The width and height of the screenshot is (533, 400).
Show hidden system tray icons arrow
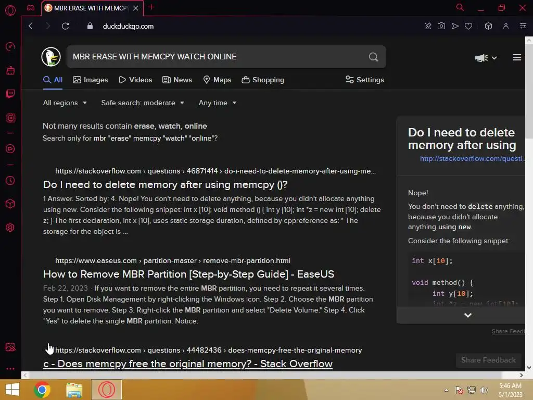point(446,390)
